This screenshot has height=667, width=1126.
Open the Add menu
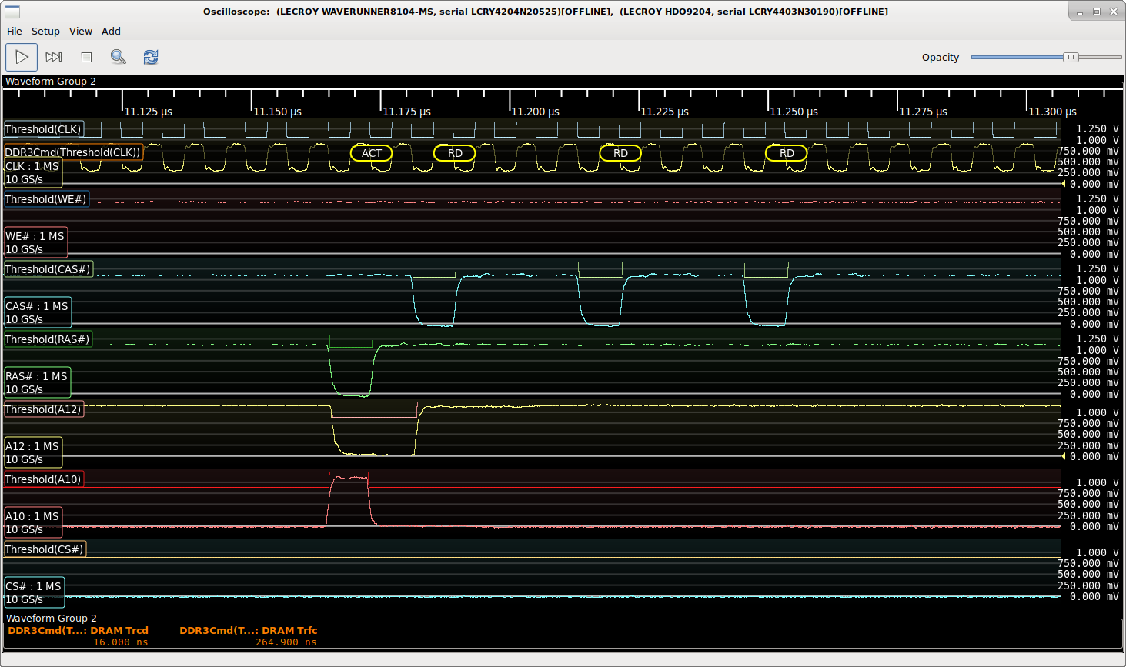pos(111,32)
